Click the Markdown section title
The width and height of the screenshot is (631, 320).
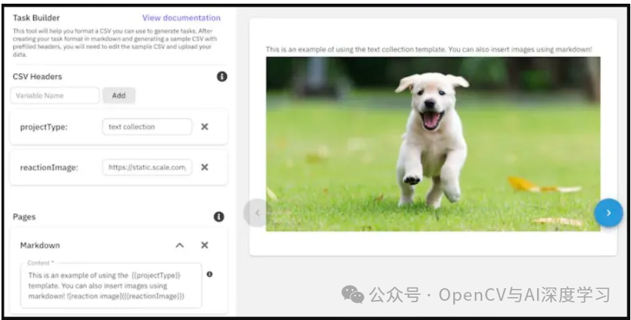(x=40, y=245)
